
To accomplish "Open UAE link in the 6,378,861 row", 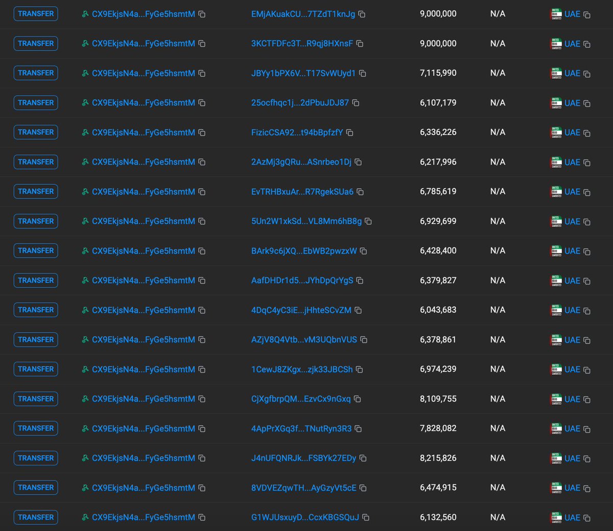I will click(x=572, y=340).
